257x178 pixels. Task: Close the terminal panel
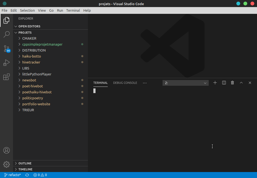(250, 83)
